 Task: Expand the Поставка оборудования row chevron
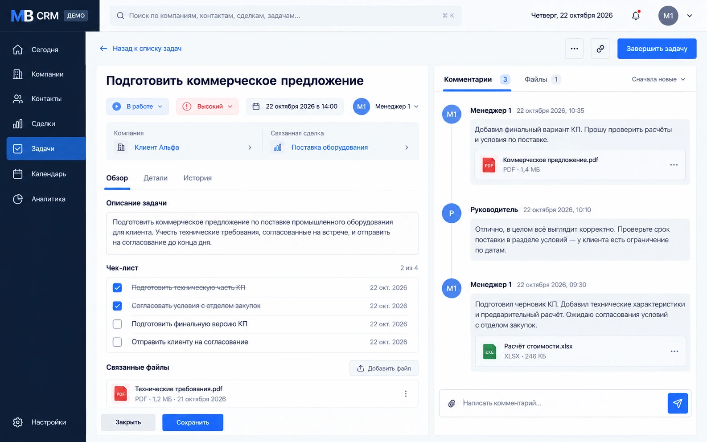point(407,147)
